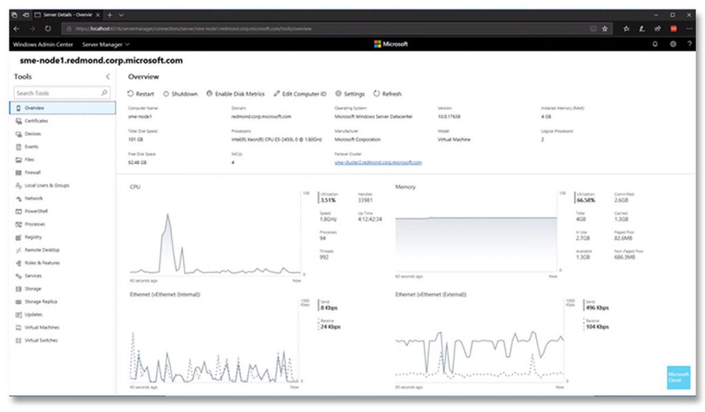Open Updates in the Tools list
Viewport: 705px width, 412px height.
(x=63, y=314)
